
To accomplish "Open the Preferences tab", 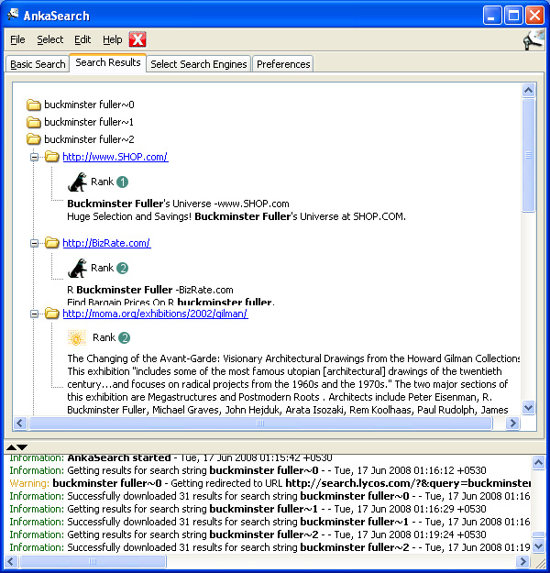I will click(282, 64).
